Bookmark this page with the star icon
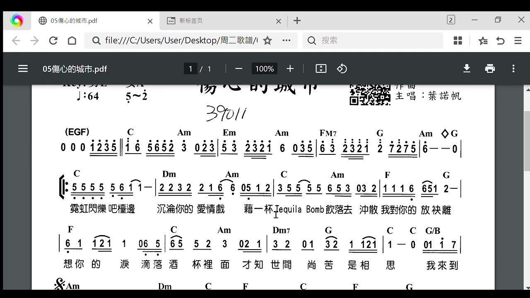 pyautogui.click(x=267, y=41)
